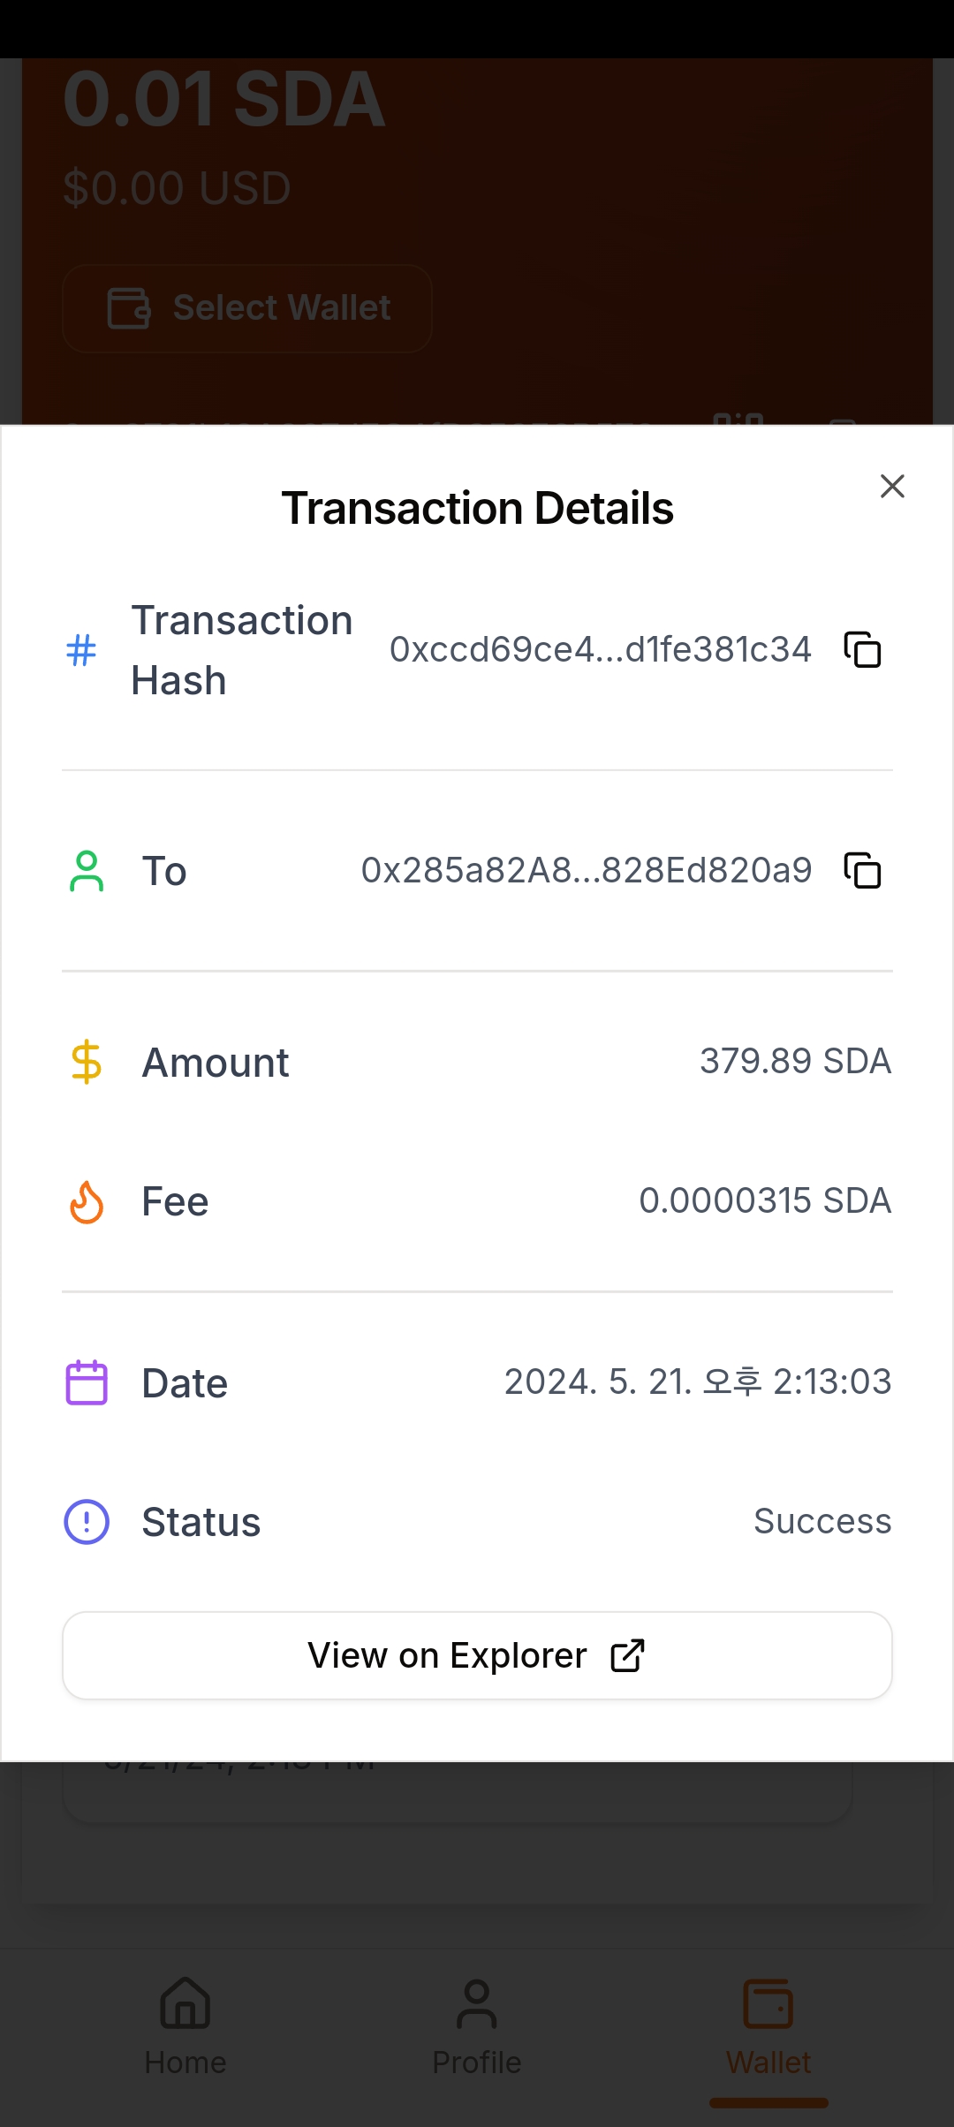Screen dimensions: 954x2127
Task: Click the To address 0x285a82A8...828Ed820a9
Action: point(586,871)
